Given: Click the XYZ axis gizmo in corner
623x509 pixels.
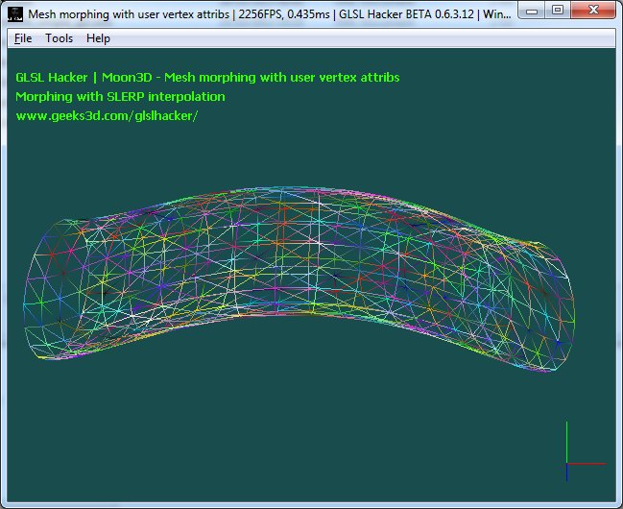Looking at the screenshot, I should [x=586, y=452].
